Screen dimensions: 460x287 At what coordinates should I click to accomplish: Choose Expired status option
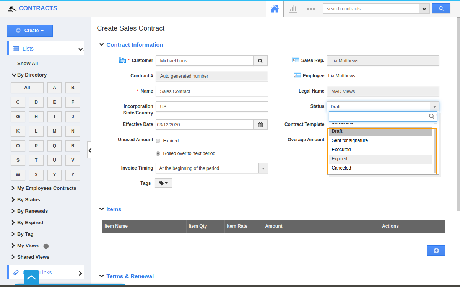(x=380, y=159)
